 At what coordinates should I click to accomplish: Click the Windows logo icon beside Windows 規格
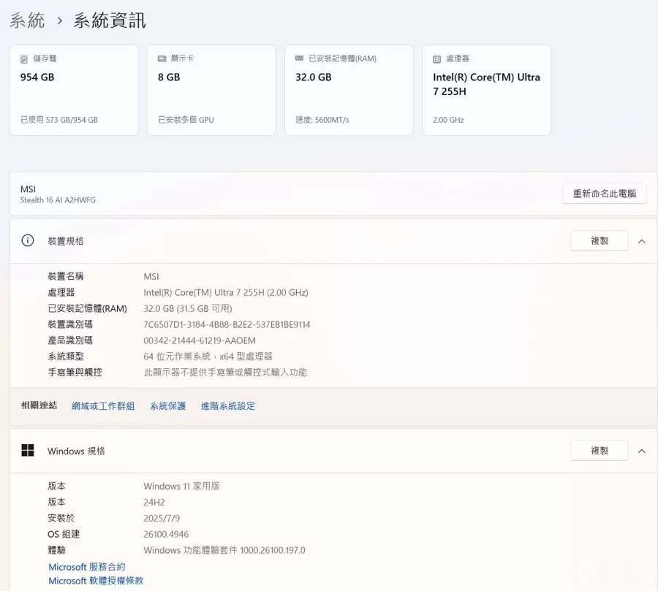[28, 451]
